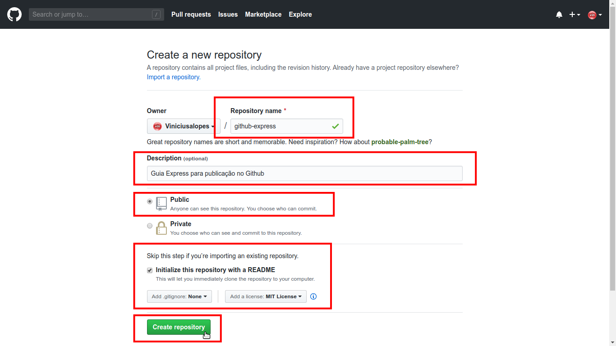
Task: Click the Private option label
Action: point(181,224)
